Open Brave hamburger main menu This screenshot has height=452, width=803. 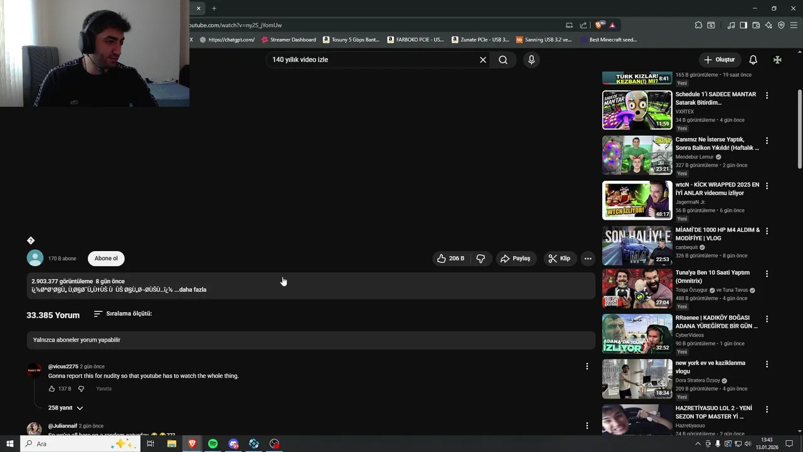pos(794,25)
